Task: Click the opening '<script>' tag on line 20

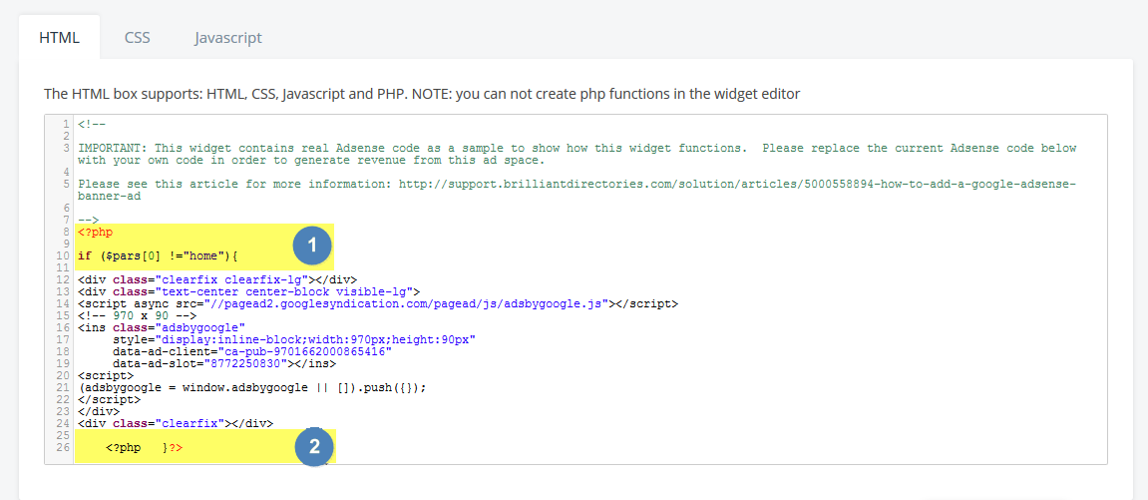Action: tap(106, 375)
